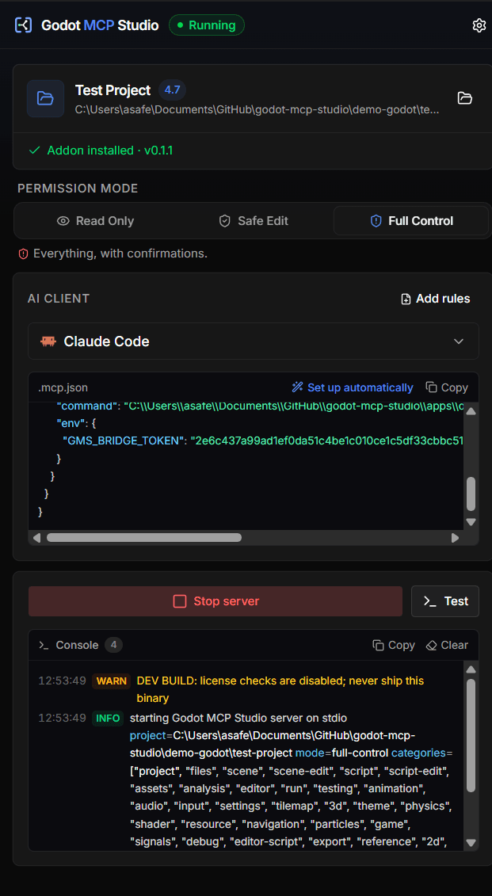Click the config horizontal scrollbar thumb
Screen dimensions: 492x896
pos(144,538)
